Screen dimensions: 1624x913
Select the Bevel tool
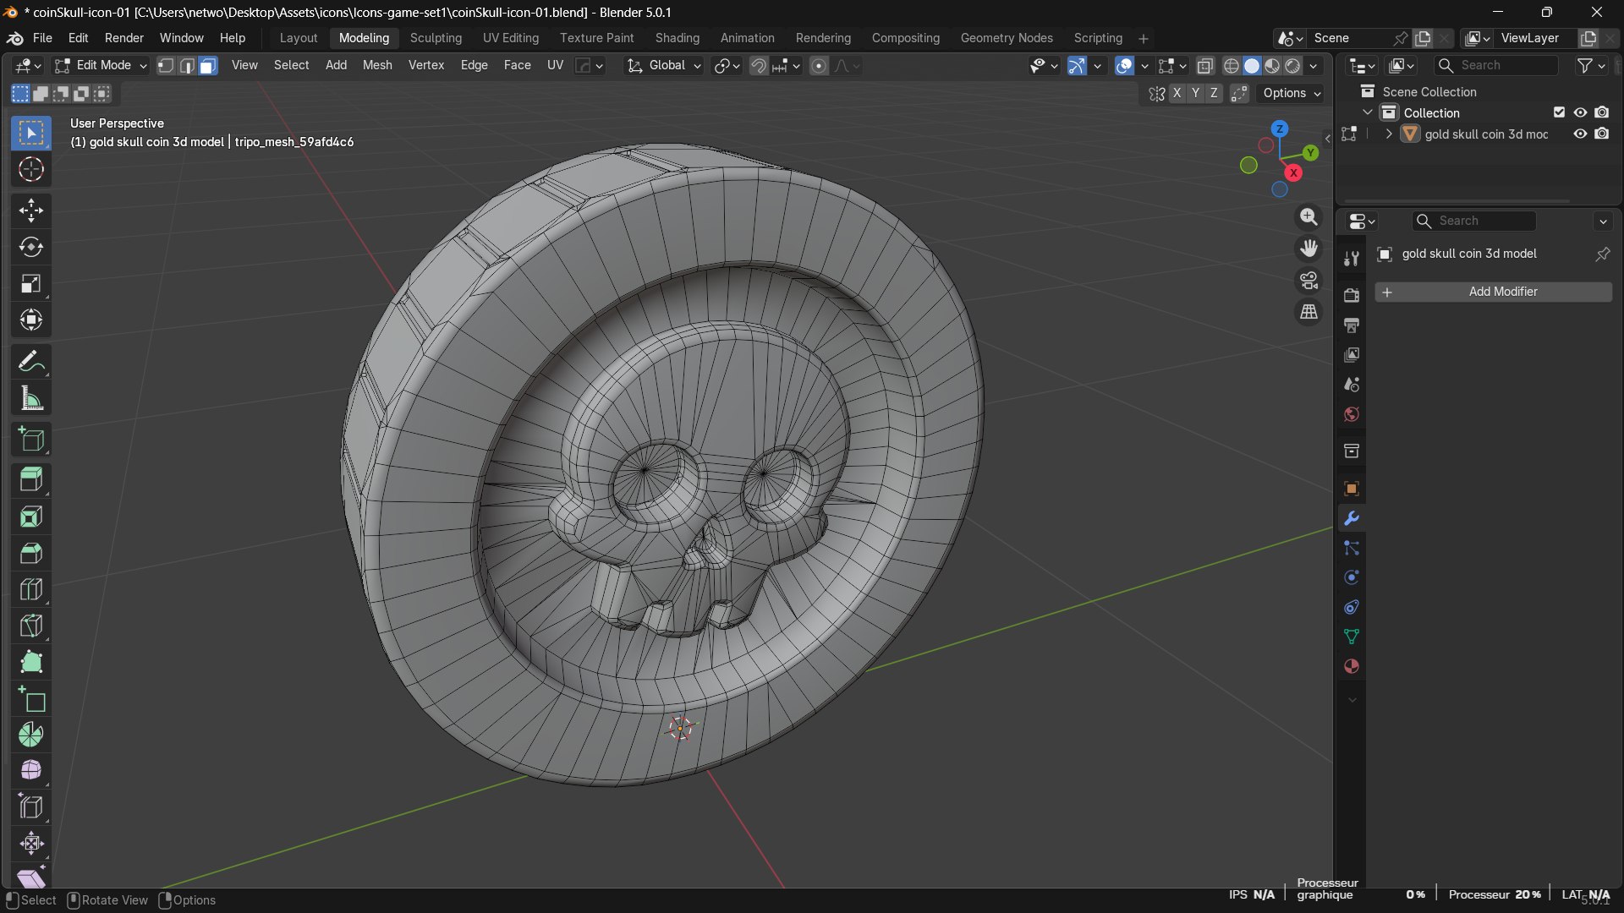pyautogui.click(x=31, y=553)
